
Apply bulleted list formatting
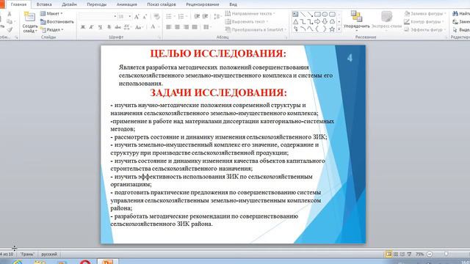coord(170,16)
